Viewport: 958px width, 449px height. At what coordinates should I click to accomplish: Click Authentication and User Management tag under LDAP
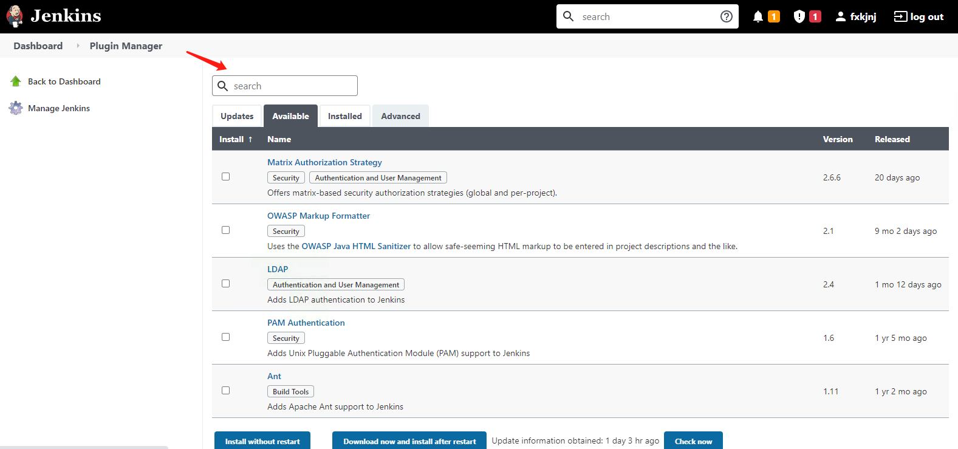coord(336,285)
